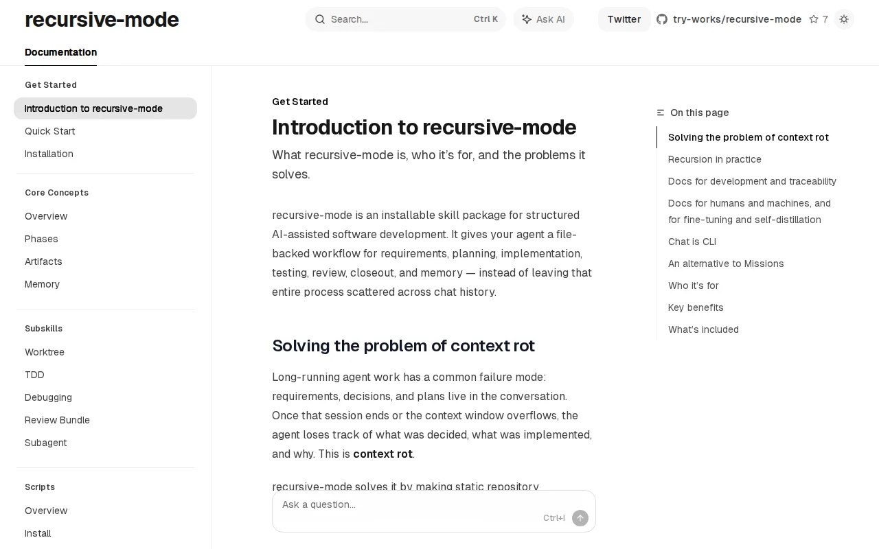
Task: Click the Ctrl K shortcut hint
Action: pyautogui.click(x=486, y=19)
